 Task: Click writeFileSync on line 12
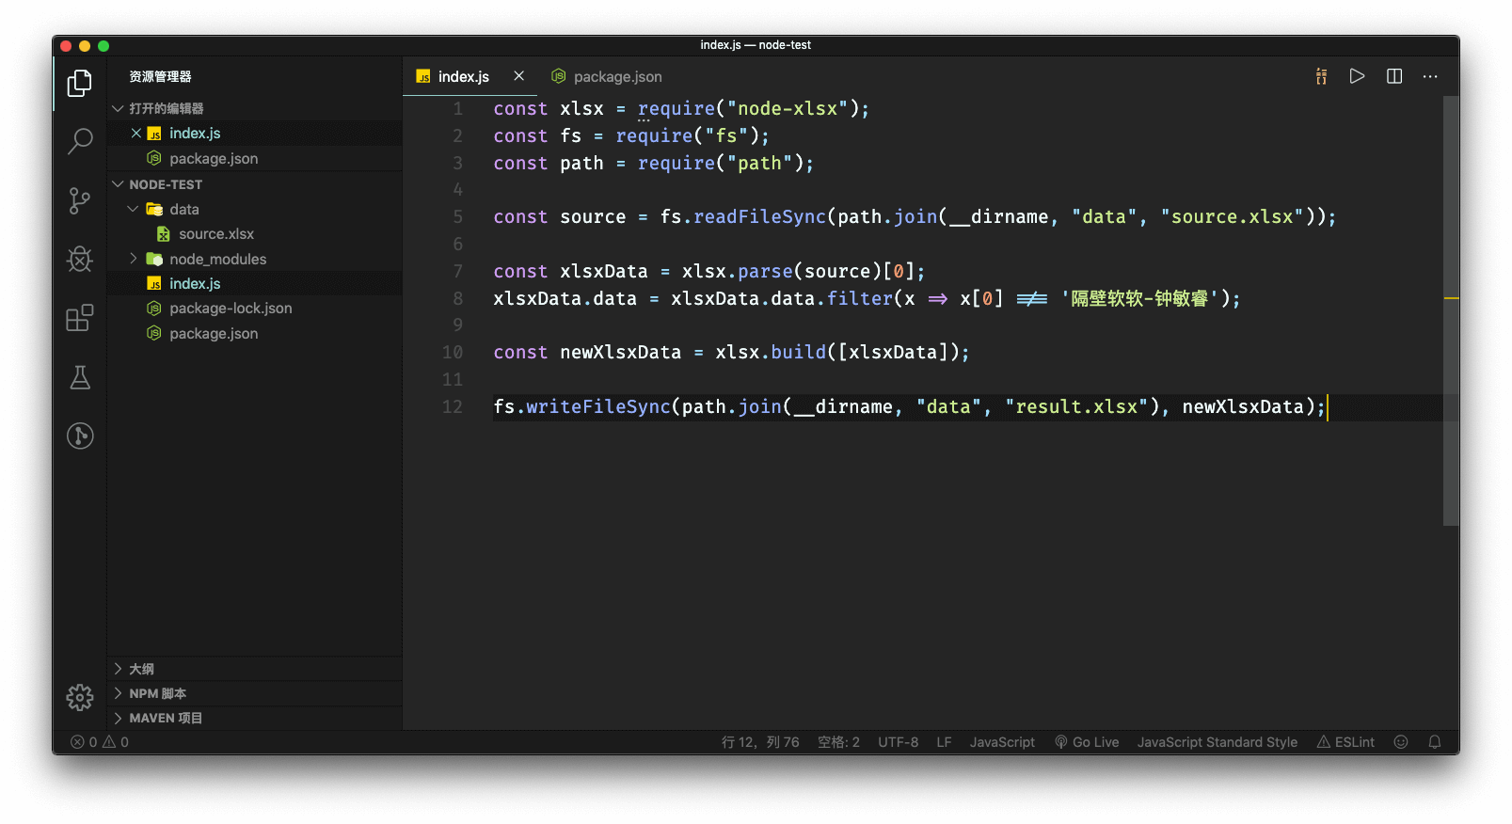[597, 406]
